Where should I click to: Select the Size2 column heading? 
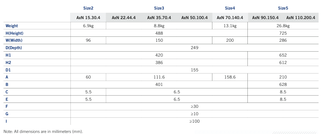click(88, 8)
